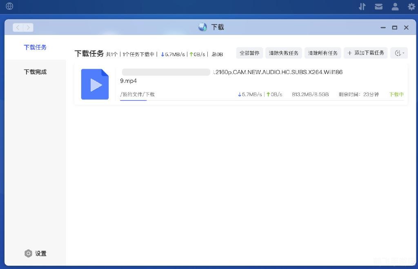The width and height of the screenshot is (418, 269).
Task: Click the 下载 globe icon in title bar
Action: [202, 27]
